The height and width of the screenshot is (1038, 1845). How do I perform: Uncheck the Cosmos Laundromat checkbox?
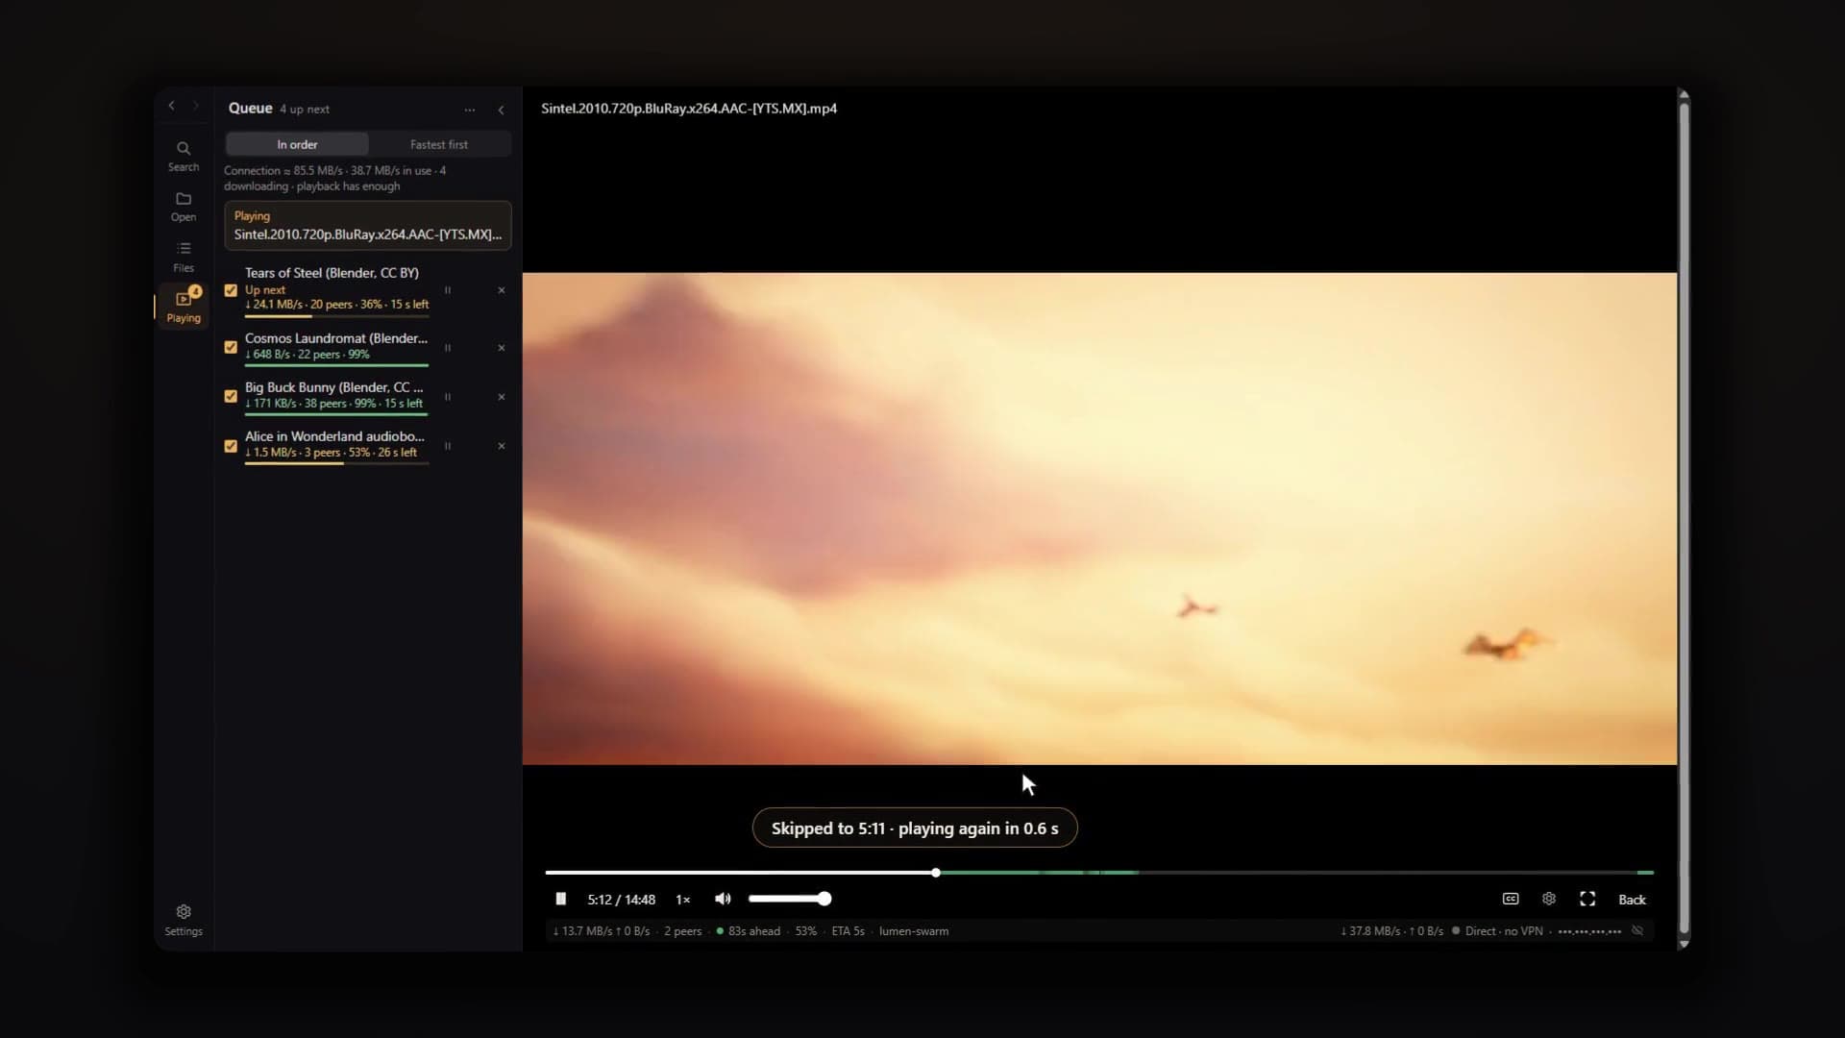pyautogui.click(x=231, y=347)
